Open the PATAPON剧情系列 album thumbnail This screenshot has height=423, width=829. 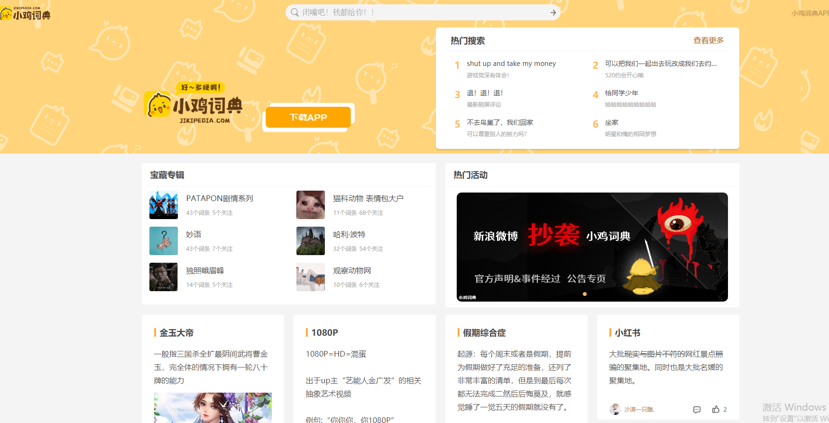(x=164, y=205)
